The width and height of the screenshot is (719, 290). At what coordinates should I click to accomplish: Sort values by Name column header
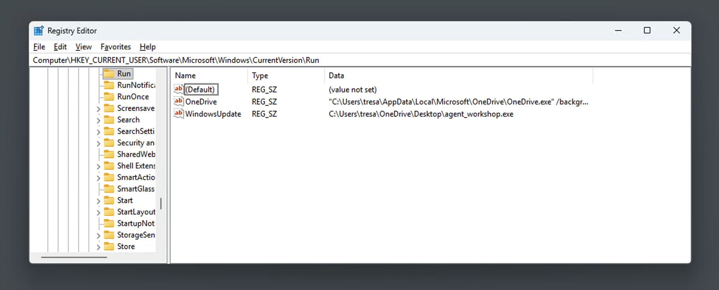pyautogui.click(x=209, y=76)
